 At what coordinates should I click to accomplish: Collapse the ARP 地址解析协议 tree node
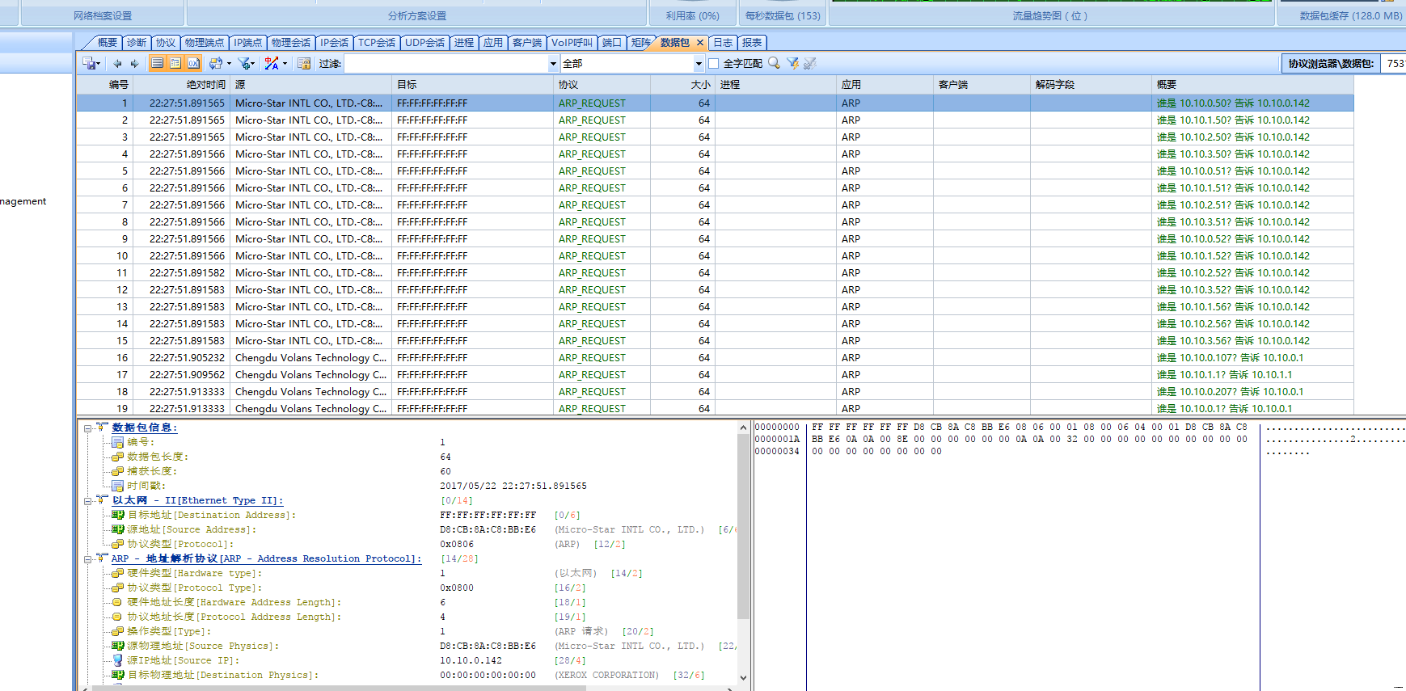(x=87, y=559)
